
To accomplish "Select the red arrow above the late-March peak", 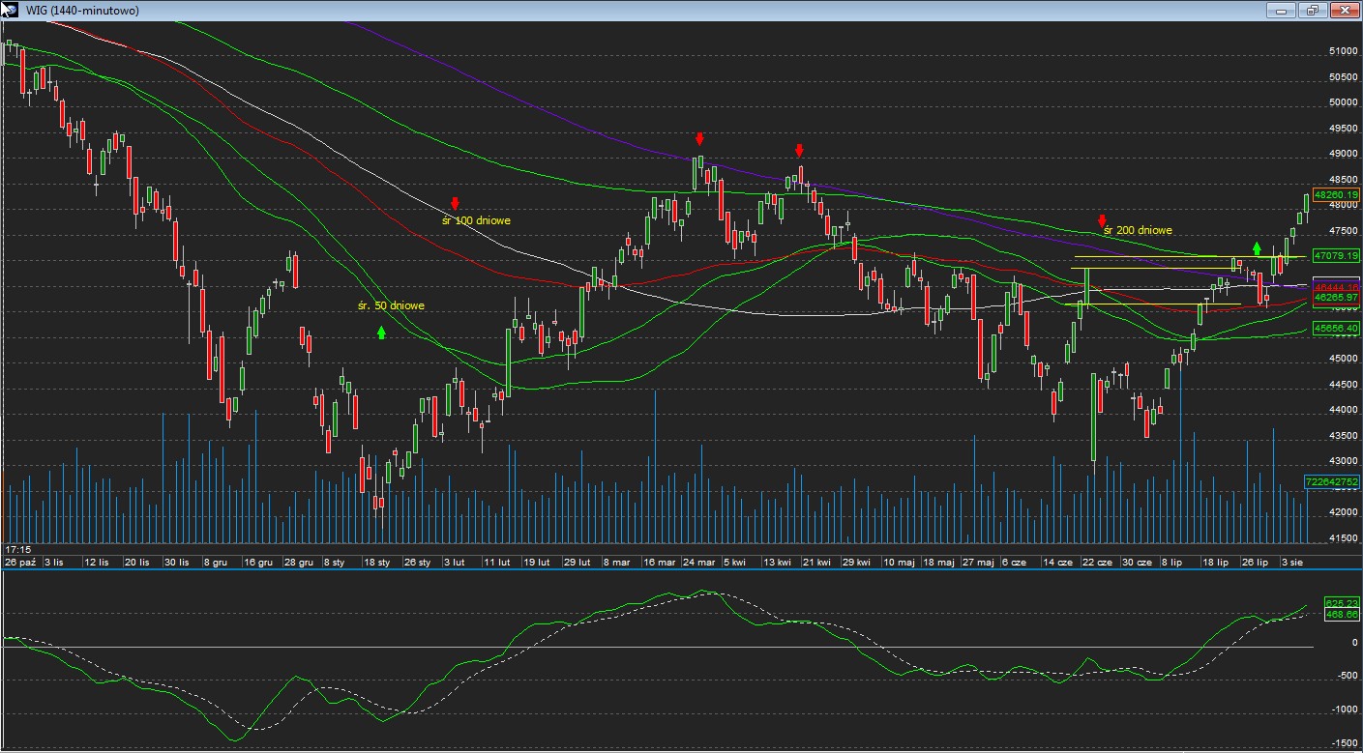I will pyautogui.click(x=699, y=139).
